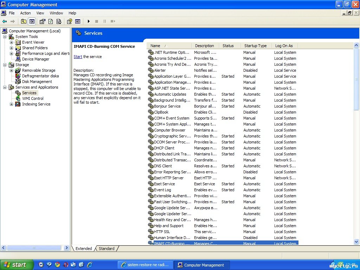Viewport: 360px width, 270px height.
Task: Click the Export List toolbar icon
Action: (x=59, y=21)
